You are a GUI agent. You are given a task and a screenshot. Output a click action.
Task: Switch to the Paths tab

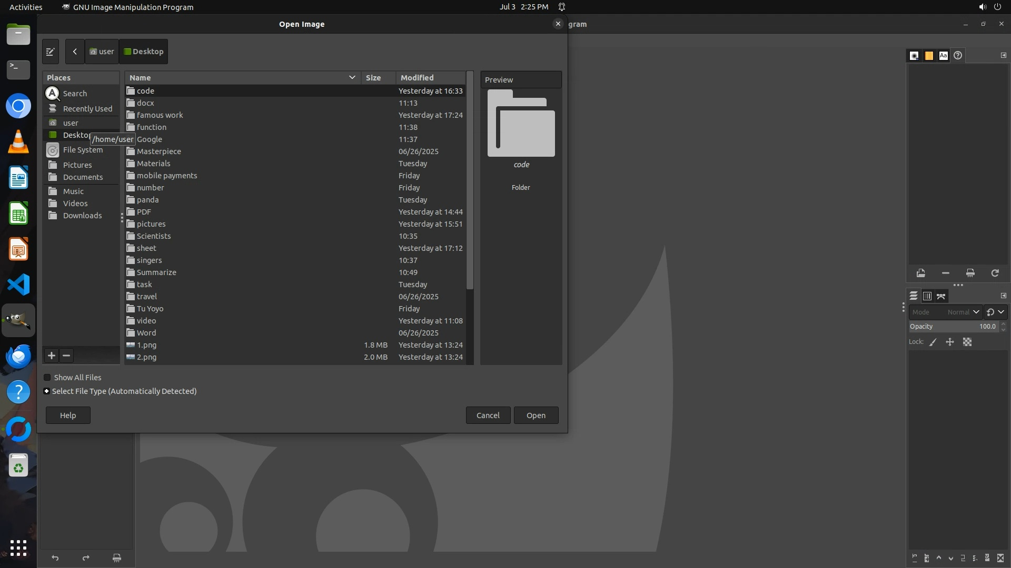pos(941,296)
